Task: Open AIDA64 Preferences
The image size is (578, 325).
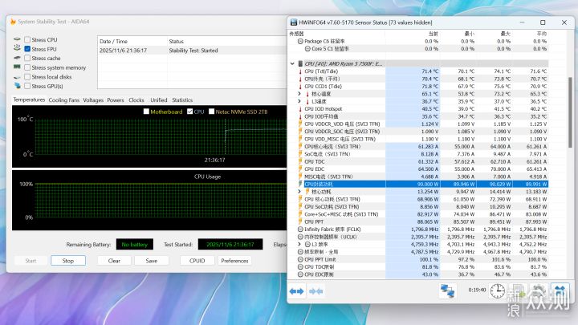Action: (x=234, y=261)
